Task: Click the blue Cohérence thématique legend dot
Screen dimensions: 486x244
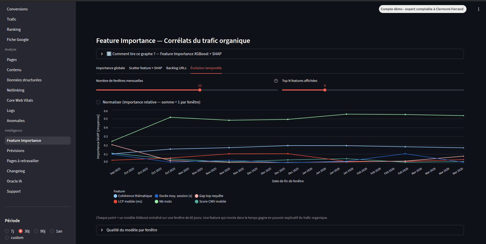Action: pyautogui.click(x=115, y=196)
